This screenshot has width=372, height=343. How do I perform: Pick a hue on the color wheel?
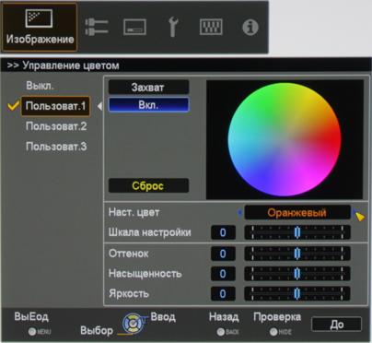285,139
